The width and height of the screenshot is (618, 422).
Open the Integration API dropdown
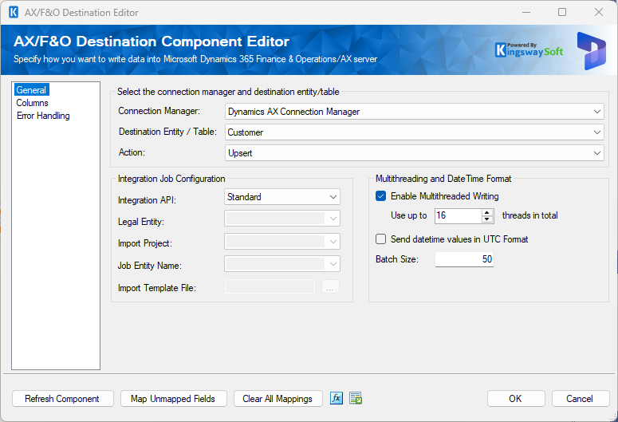tap(282, 197)
